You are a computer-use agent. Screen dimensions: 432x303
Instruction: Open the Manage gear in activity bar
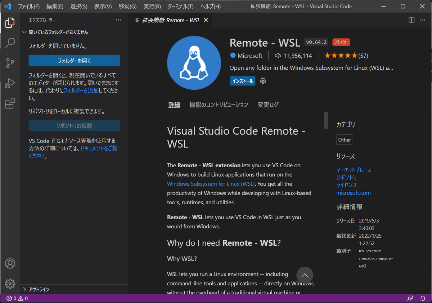tap(10, 283)
